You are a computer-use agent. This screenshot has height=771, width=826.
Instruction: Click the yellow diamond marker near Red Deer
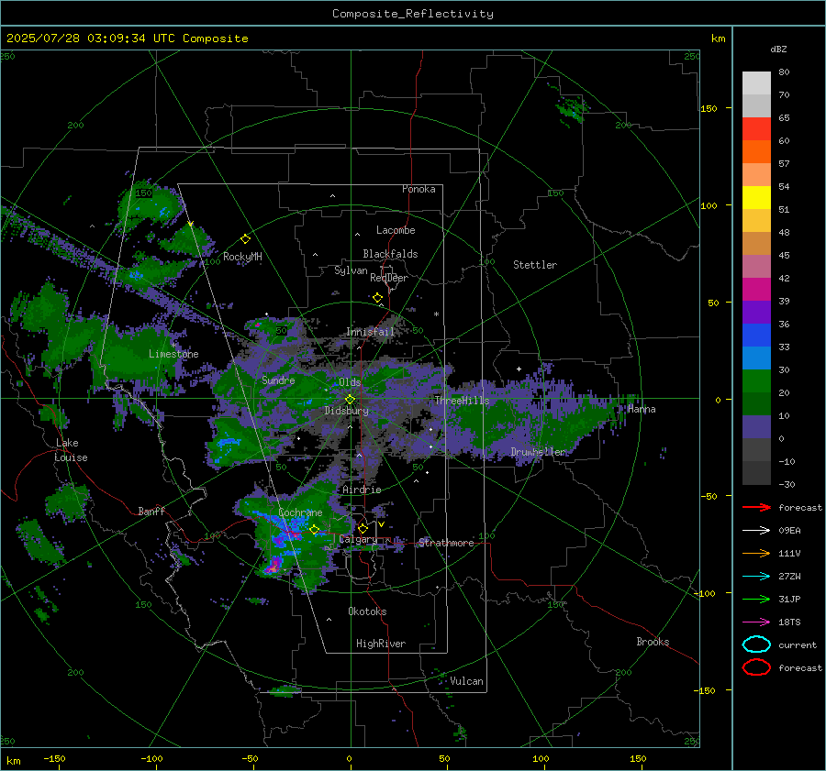(x=378, y=298)
